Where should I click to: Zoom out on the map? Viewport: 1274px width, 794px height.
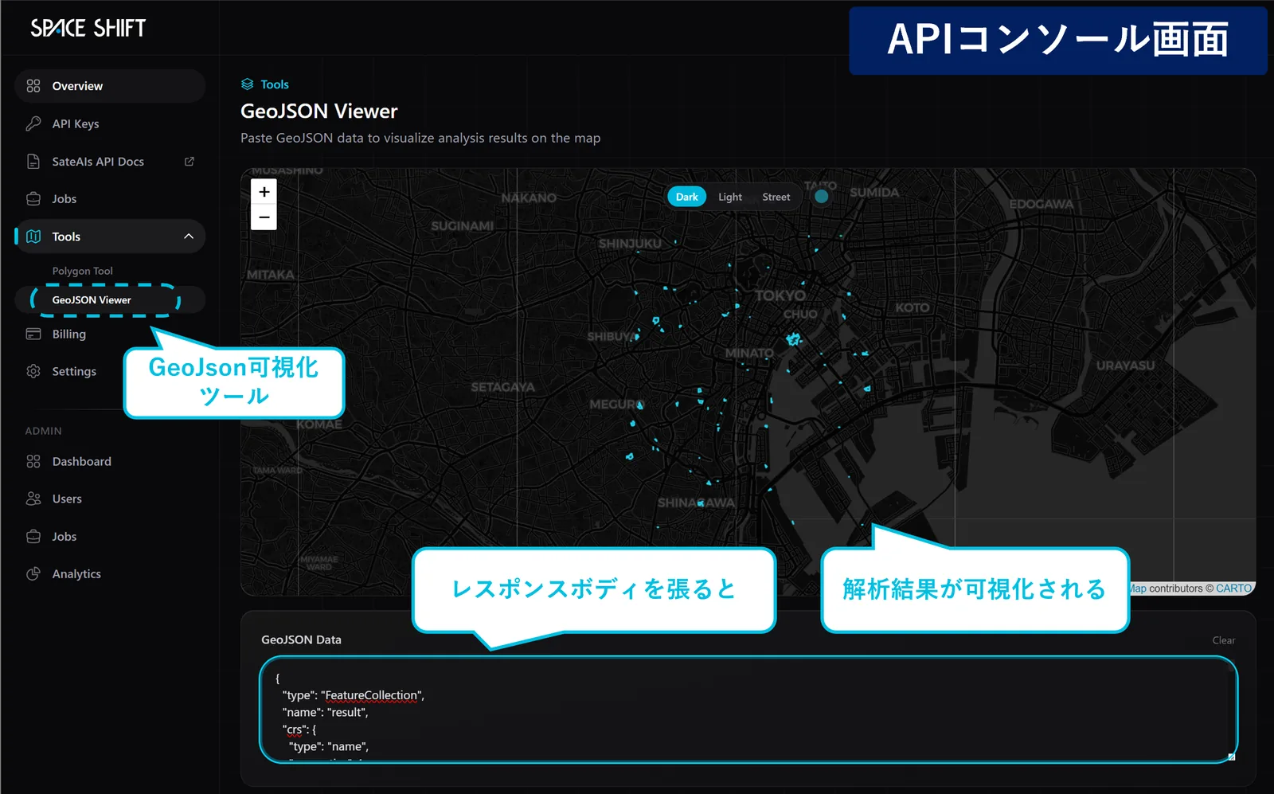click(264, 217)
